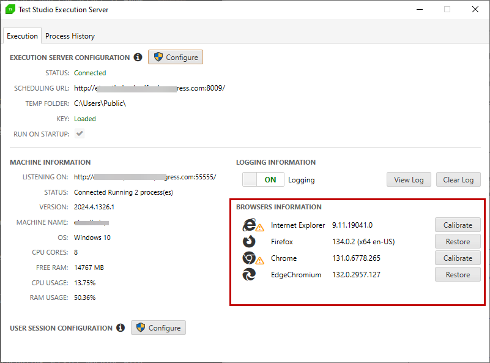Image resolution: width=490 pixels, height=363 pixels.
Task: Click CPU usage value 13.75%
Action: click(84, 283)
